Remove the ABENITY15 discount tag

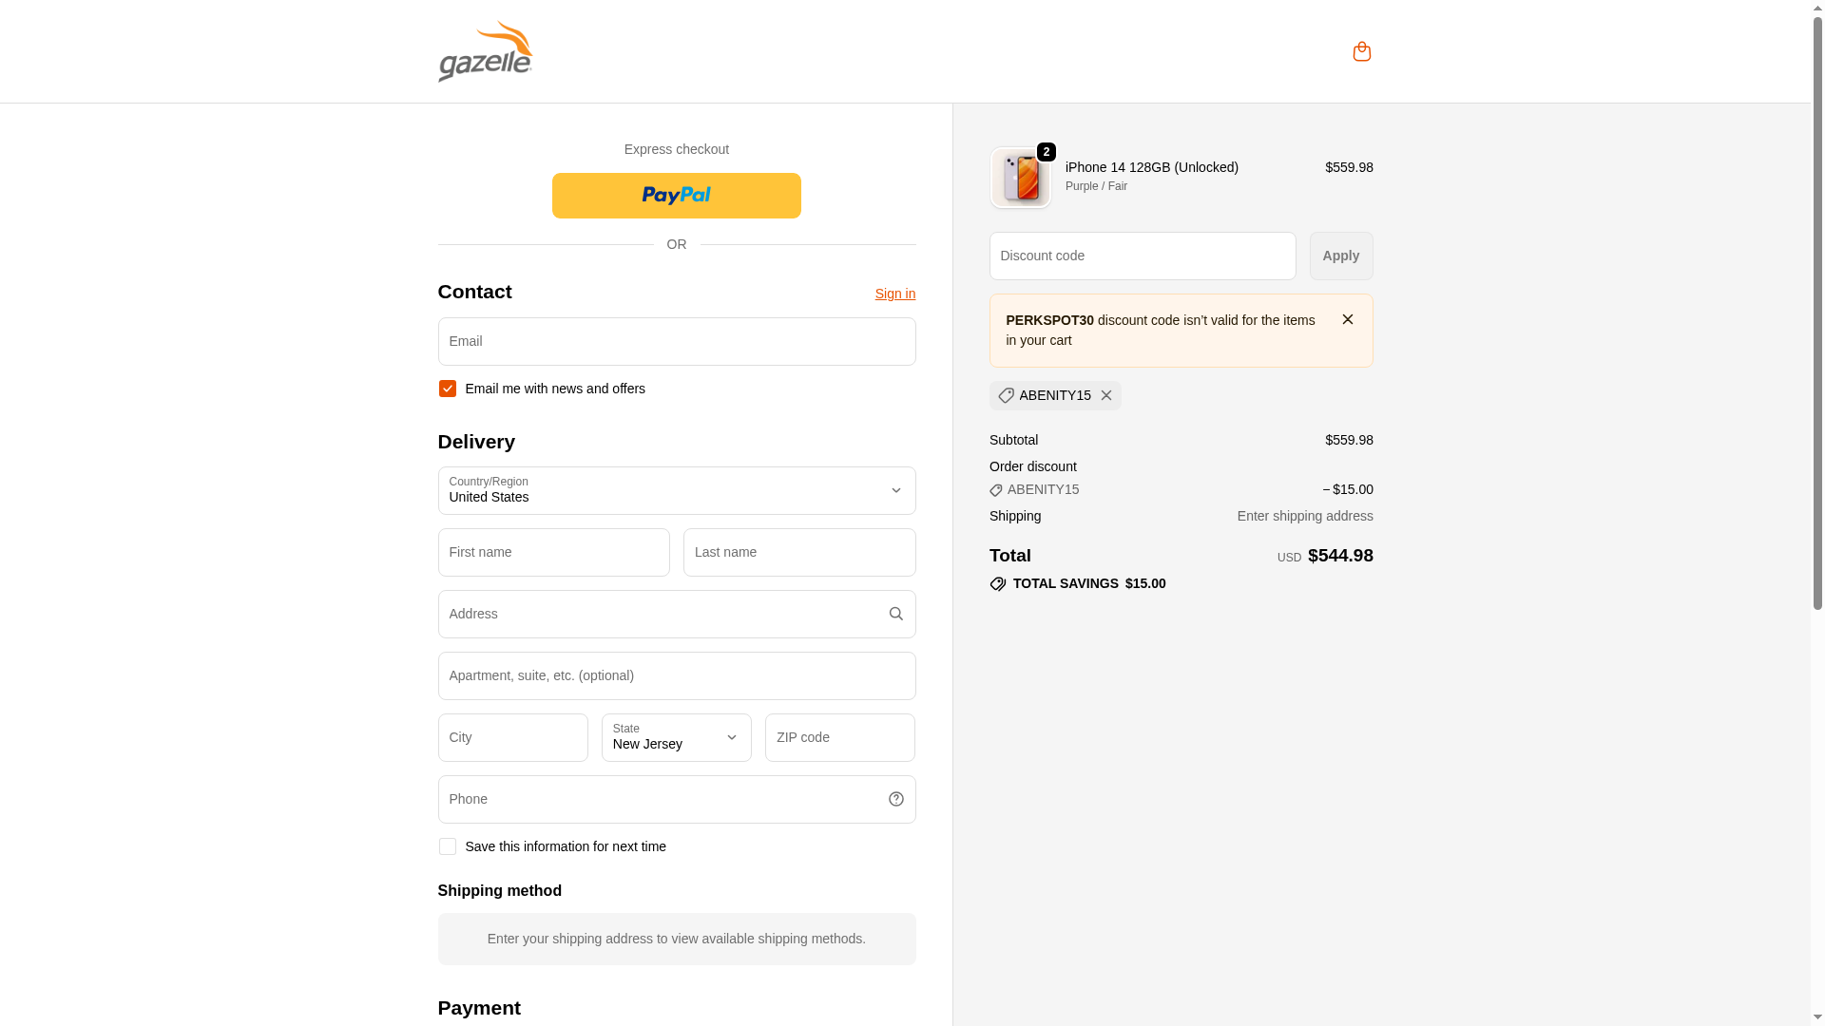pos(1105,395)
